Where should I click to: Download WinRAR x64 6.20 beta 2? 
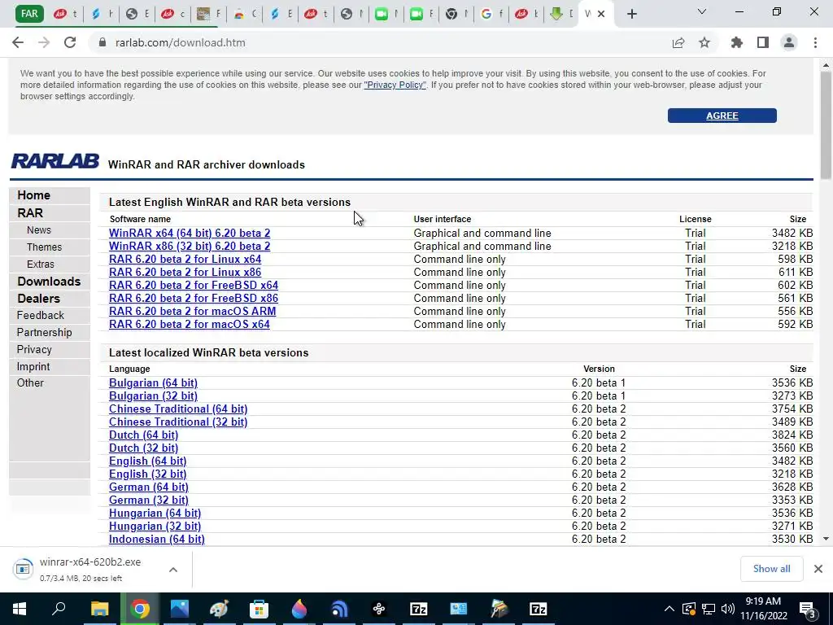[190, 233]
